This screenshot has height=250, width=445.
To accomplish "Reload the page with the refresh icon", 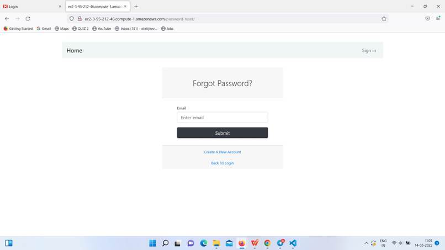I will pyautogui.click(x=28, y=19).
